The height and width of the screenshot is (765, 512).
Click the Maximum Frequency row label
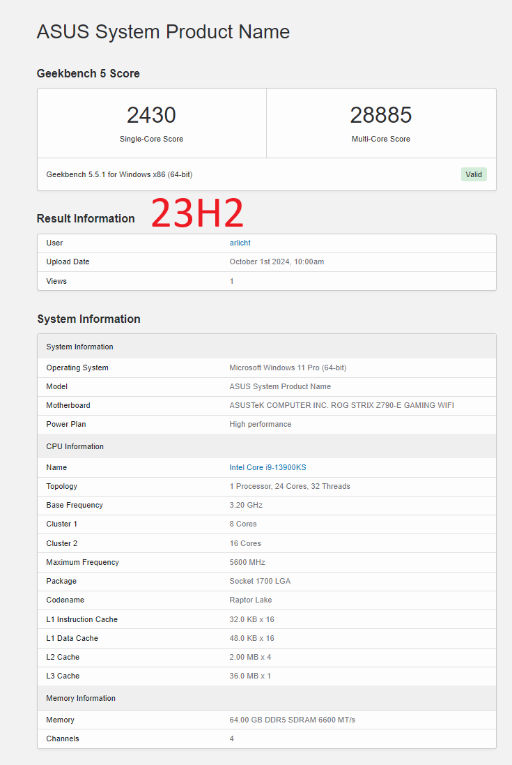[x=82, y=563]
